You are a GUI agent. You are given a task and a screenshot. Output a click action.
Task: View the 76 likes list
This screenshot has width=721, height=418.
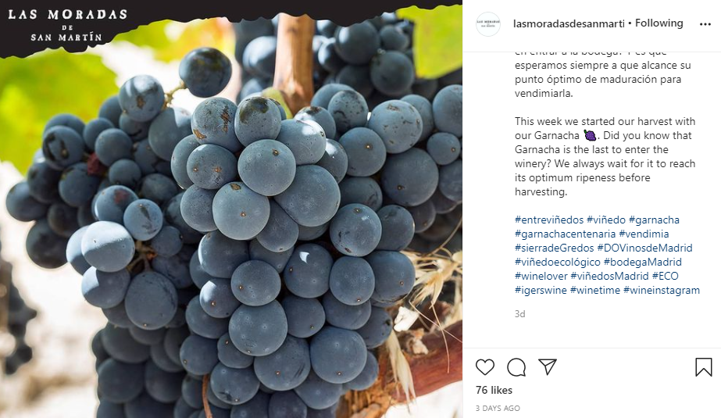pyautogui.click(x=494, y=390)
